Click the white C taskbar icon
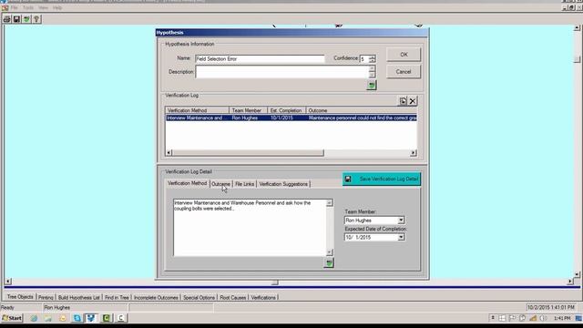 click(121, 318)
